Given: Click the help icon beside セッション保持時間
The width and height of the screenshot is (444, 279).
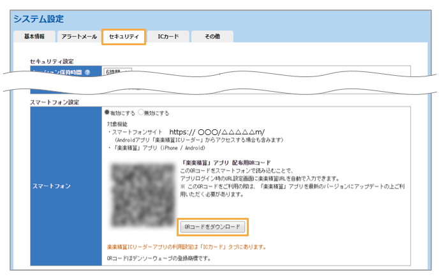Looking at the screenshot, I should (x=87, y=72).
